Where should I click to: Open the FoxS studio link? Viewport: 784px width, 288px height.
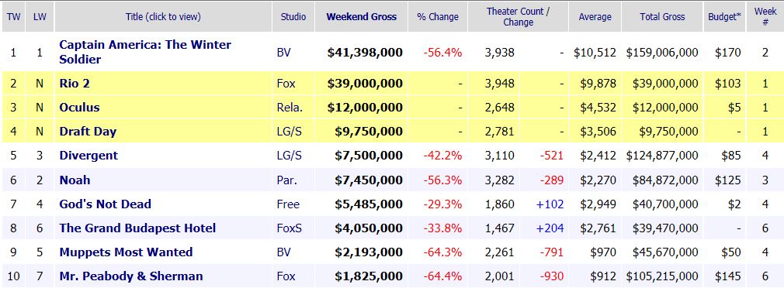point(289,228)
